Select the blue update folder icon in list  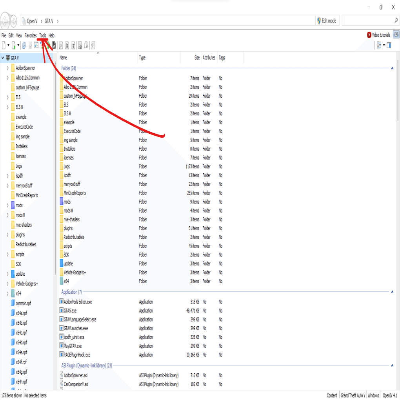click(62, 263)
